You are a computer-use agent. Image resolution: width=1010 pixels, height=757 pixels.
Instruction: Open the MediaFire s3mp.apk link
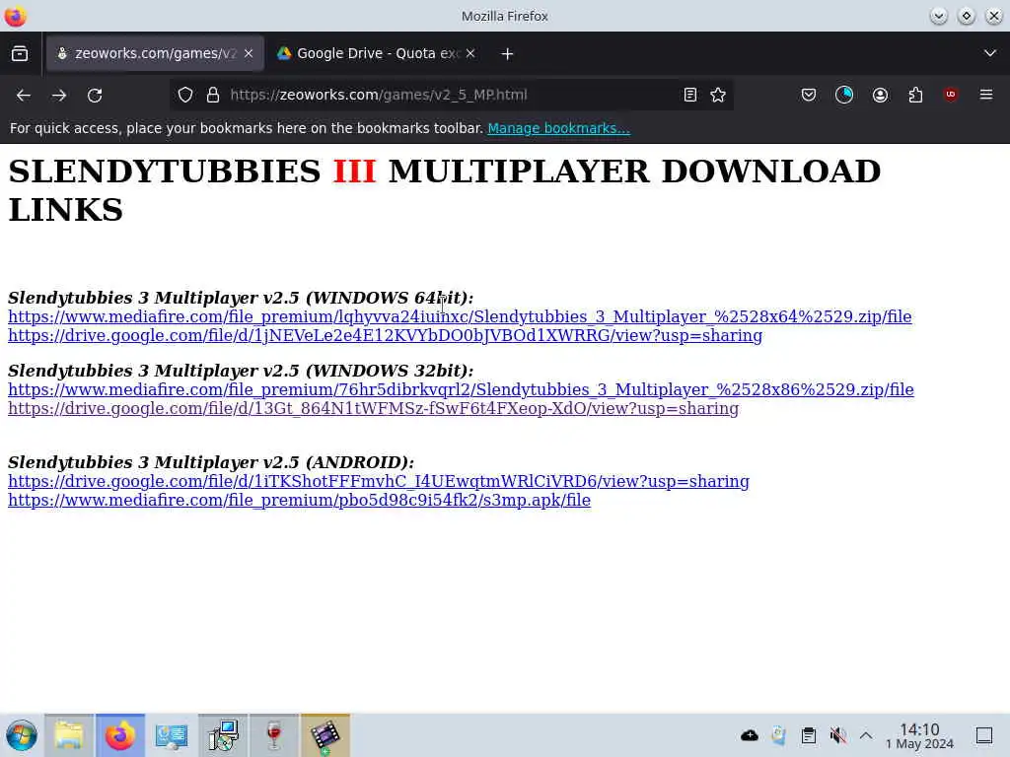pos(299,500)
